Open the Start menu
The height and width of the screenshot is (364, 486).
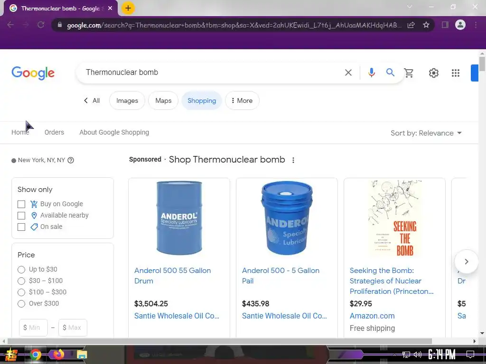pos(11,355)
